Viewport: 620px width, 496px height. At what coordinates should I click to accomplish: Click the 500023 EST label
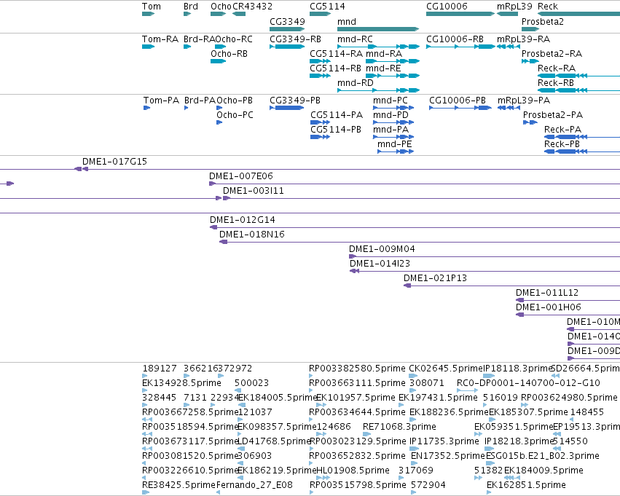[251, 383]
